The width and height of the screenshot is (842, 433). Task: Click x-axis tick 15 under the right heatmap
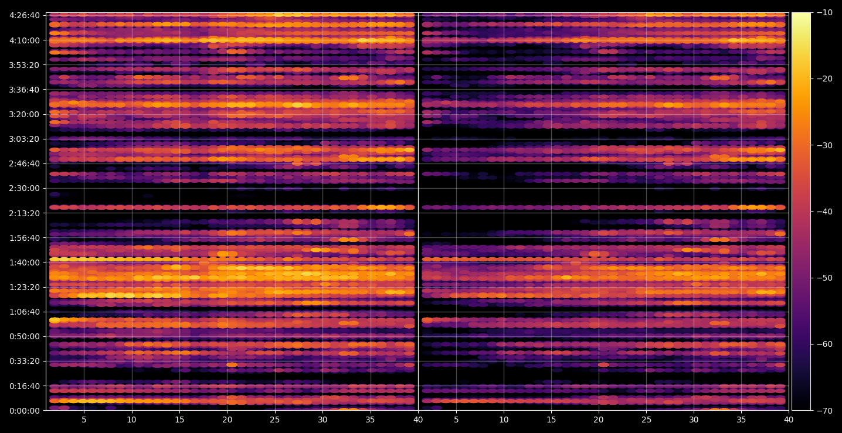(x=551, y=420)
